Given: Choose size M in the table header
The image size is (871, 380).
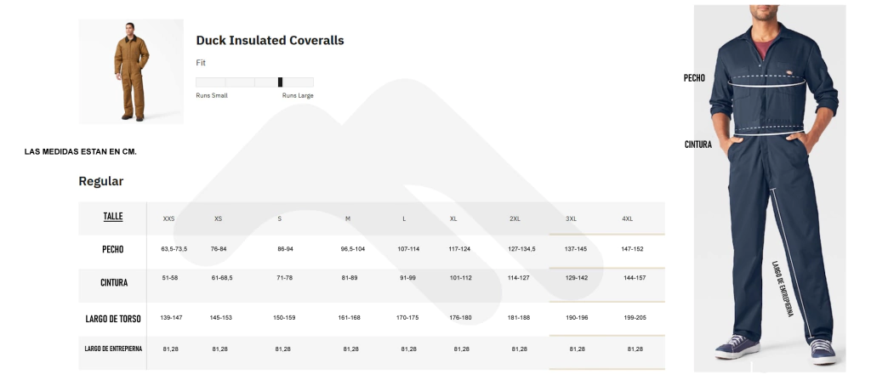Looking at the screenshot, I should point(348,218).
